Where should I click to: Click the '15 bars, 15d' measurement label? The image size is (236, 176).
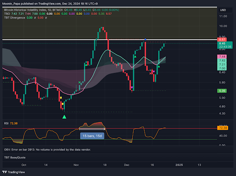(92, 136)
